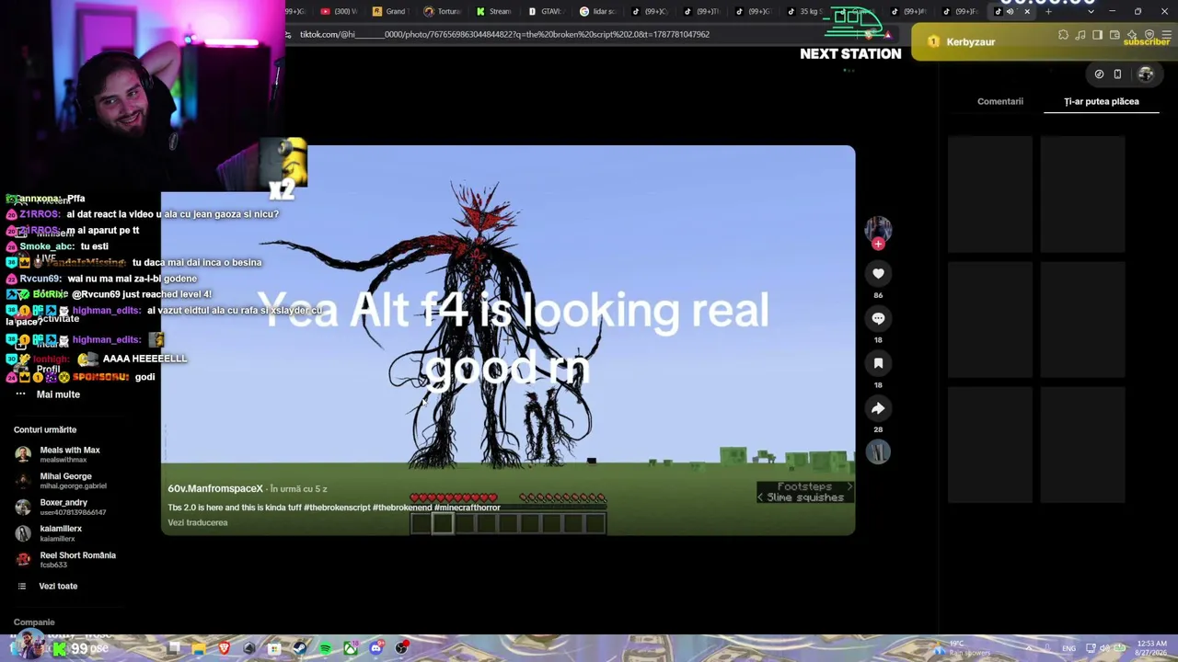Open the creator's avatar beside the post
This screenshot has width=1178, height=662.
[x=878, y=229]
